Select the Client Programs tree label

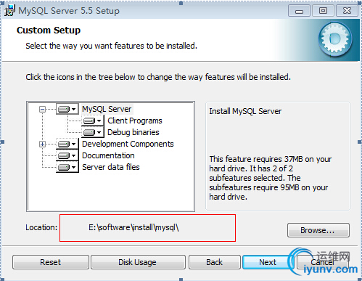pyautogui.click(x=135, y=121)
